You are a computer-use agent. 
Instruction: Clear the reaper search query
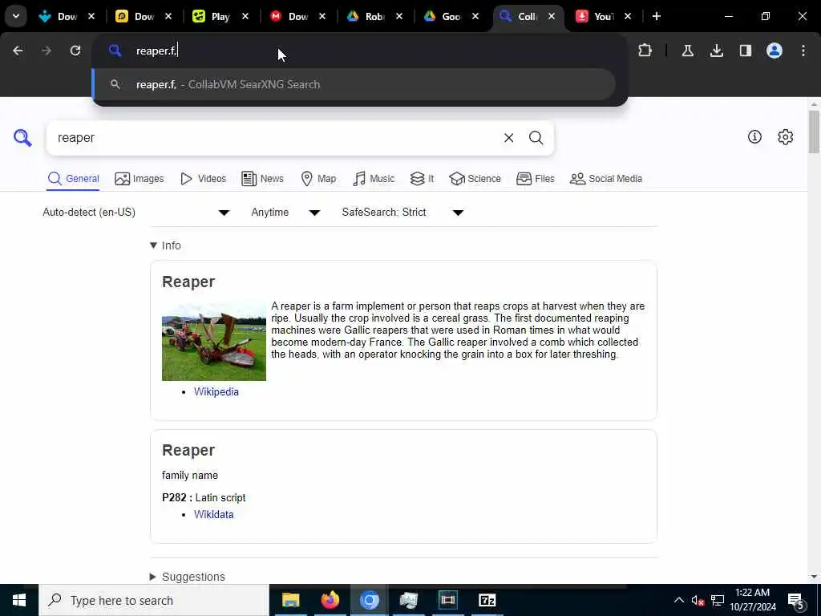pyautogui.click(x=508, y=138)
